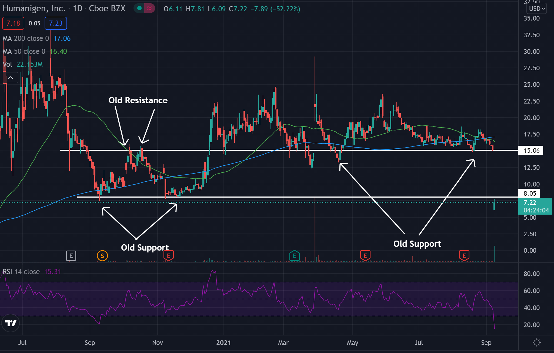Viewport: 554px width, 353px height.
Task: Click the buy price 7.23 button
Action: (56, 23)
